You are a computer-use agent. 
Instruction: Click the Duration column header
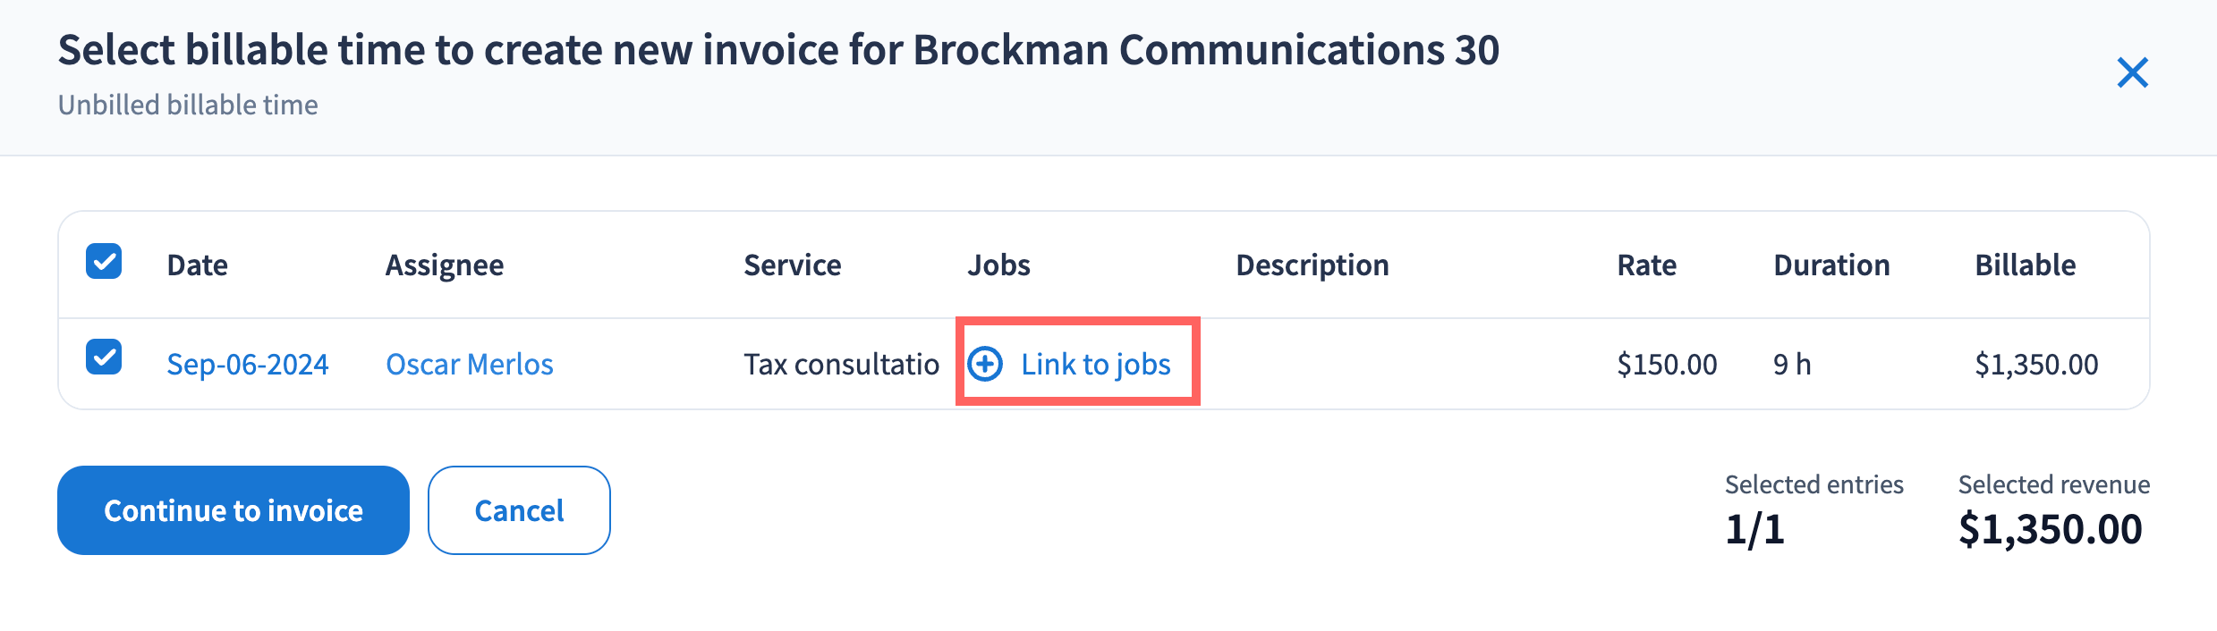[1831, 265]
